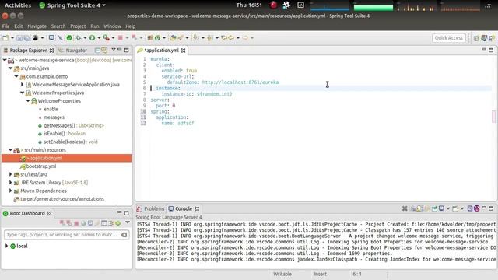Click the Back navigation yellow arrow
Screen dimensions: 498x280
click(231, 38)
